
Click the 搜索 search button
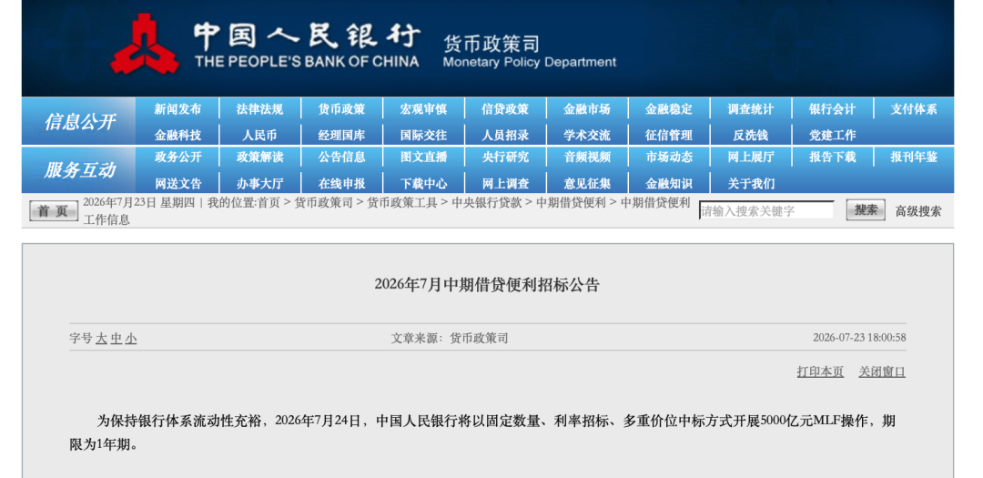click(866, 210)
